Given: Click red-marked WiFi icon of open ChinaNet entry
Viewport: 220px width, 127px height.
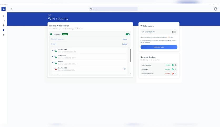Looking at the screenshot, I should coord(55,69).
